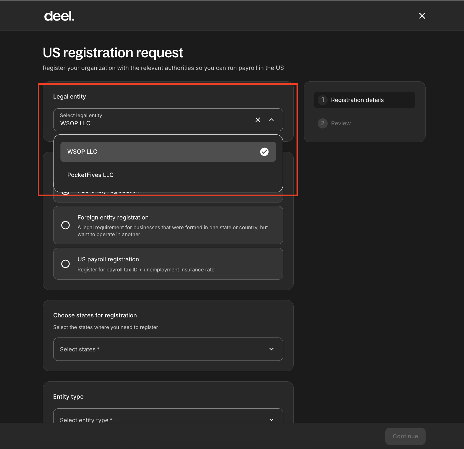Viewport: 464px width, 449px height.
Task: Go to the Review step
Action: [341, 123]
